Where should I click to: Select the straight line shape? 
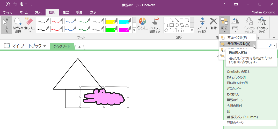(x=166, y=20)
